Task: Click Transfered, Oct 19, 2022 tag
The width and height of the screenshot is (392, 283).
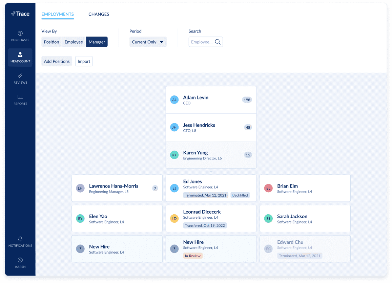Action: click(x=205, y=225)
